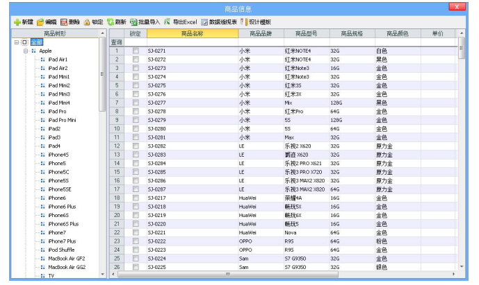
Task: Click the 锁定 (Lock) padlock icon
Action: [x=88, y=22]
